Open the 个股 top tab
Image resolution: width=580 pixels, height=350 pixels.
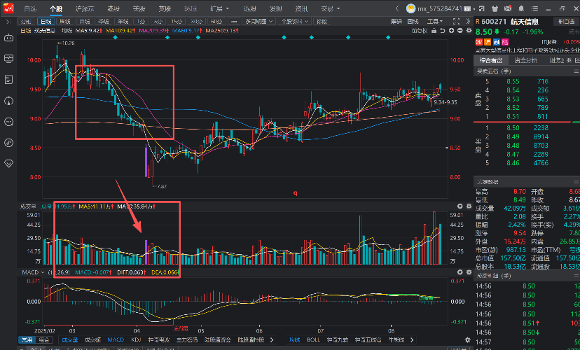(x=56, y=8)
